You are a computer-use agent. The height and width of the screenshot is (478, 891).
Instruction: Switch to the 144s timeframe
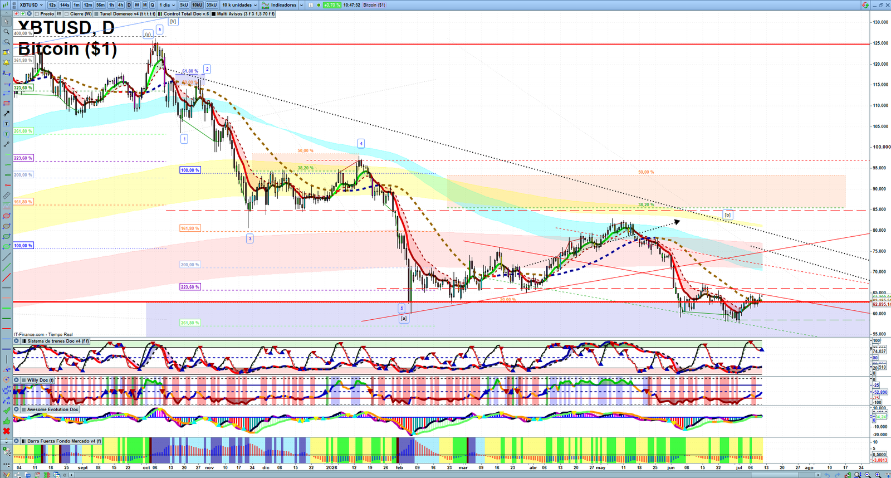point(65,5)
